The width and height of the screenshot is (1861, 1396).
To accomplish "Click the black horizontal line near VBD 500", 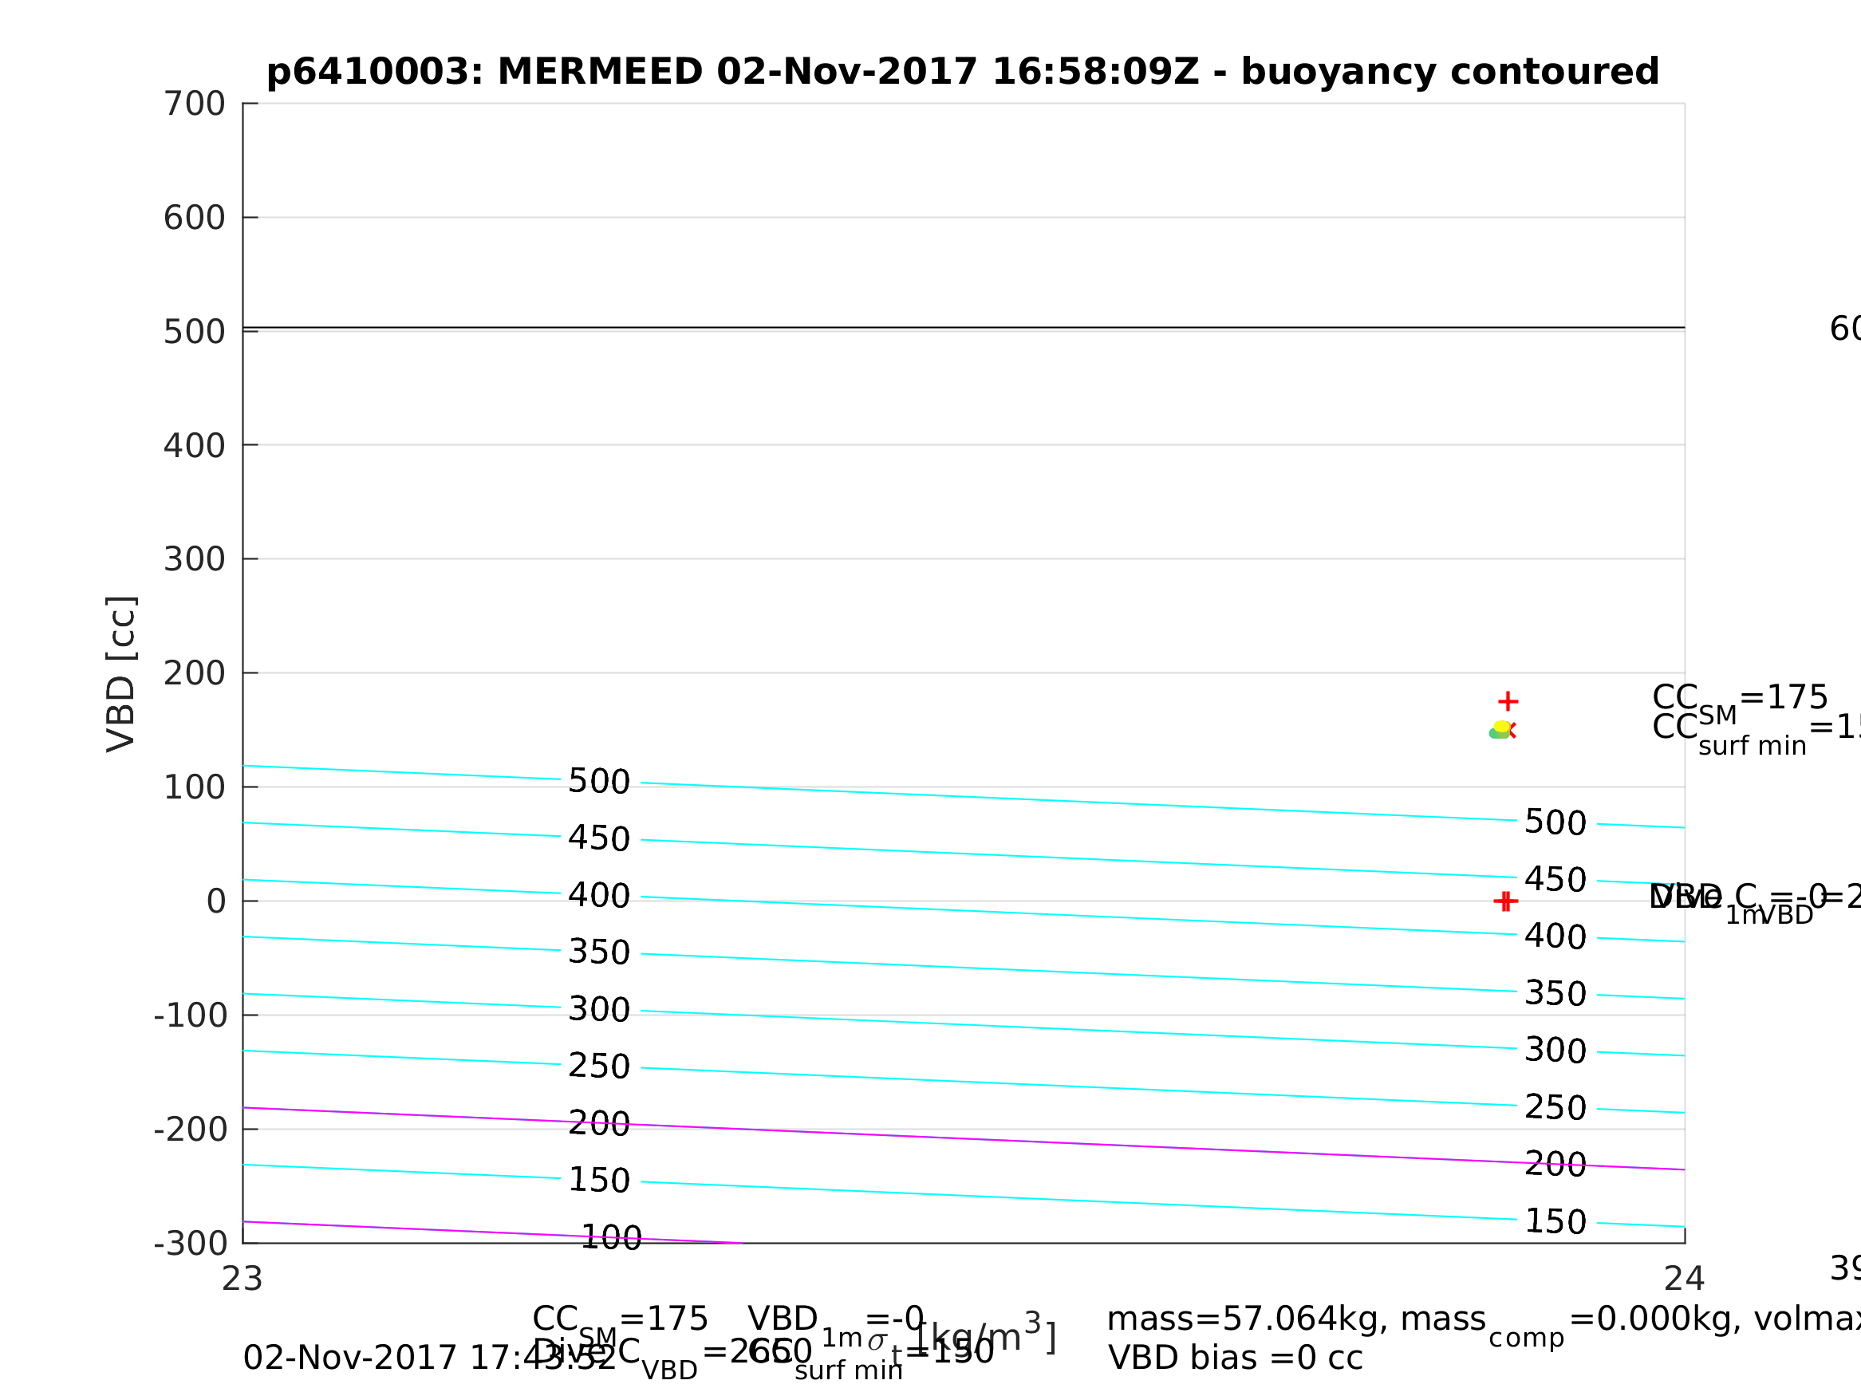I will 964,327.
